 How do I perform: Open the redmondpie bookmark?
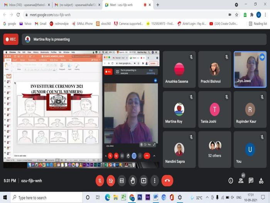(x=59, y=24)
